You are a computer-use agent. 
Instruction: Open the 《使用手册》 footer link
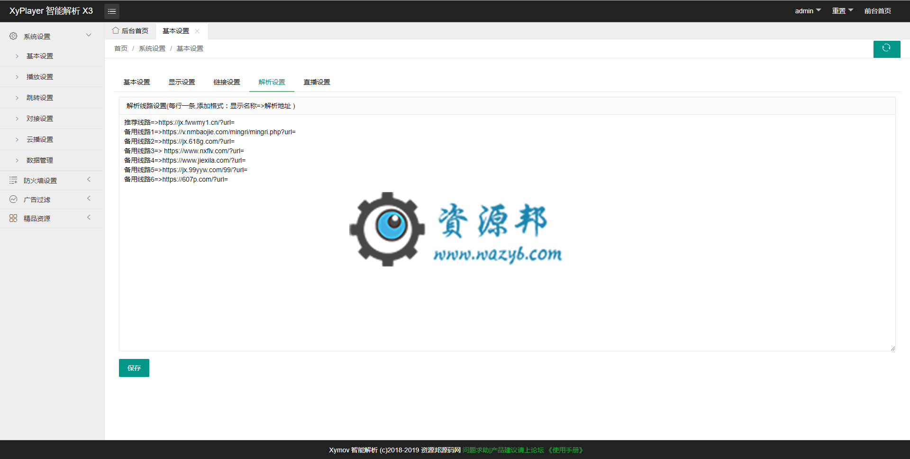[565, 450]
